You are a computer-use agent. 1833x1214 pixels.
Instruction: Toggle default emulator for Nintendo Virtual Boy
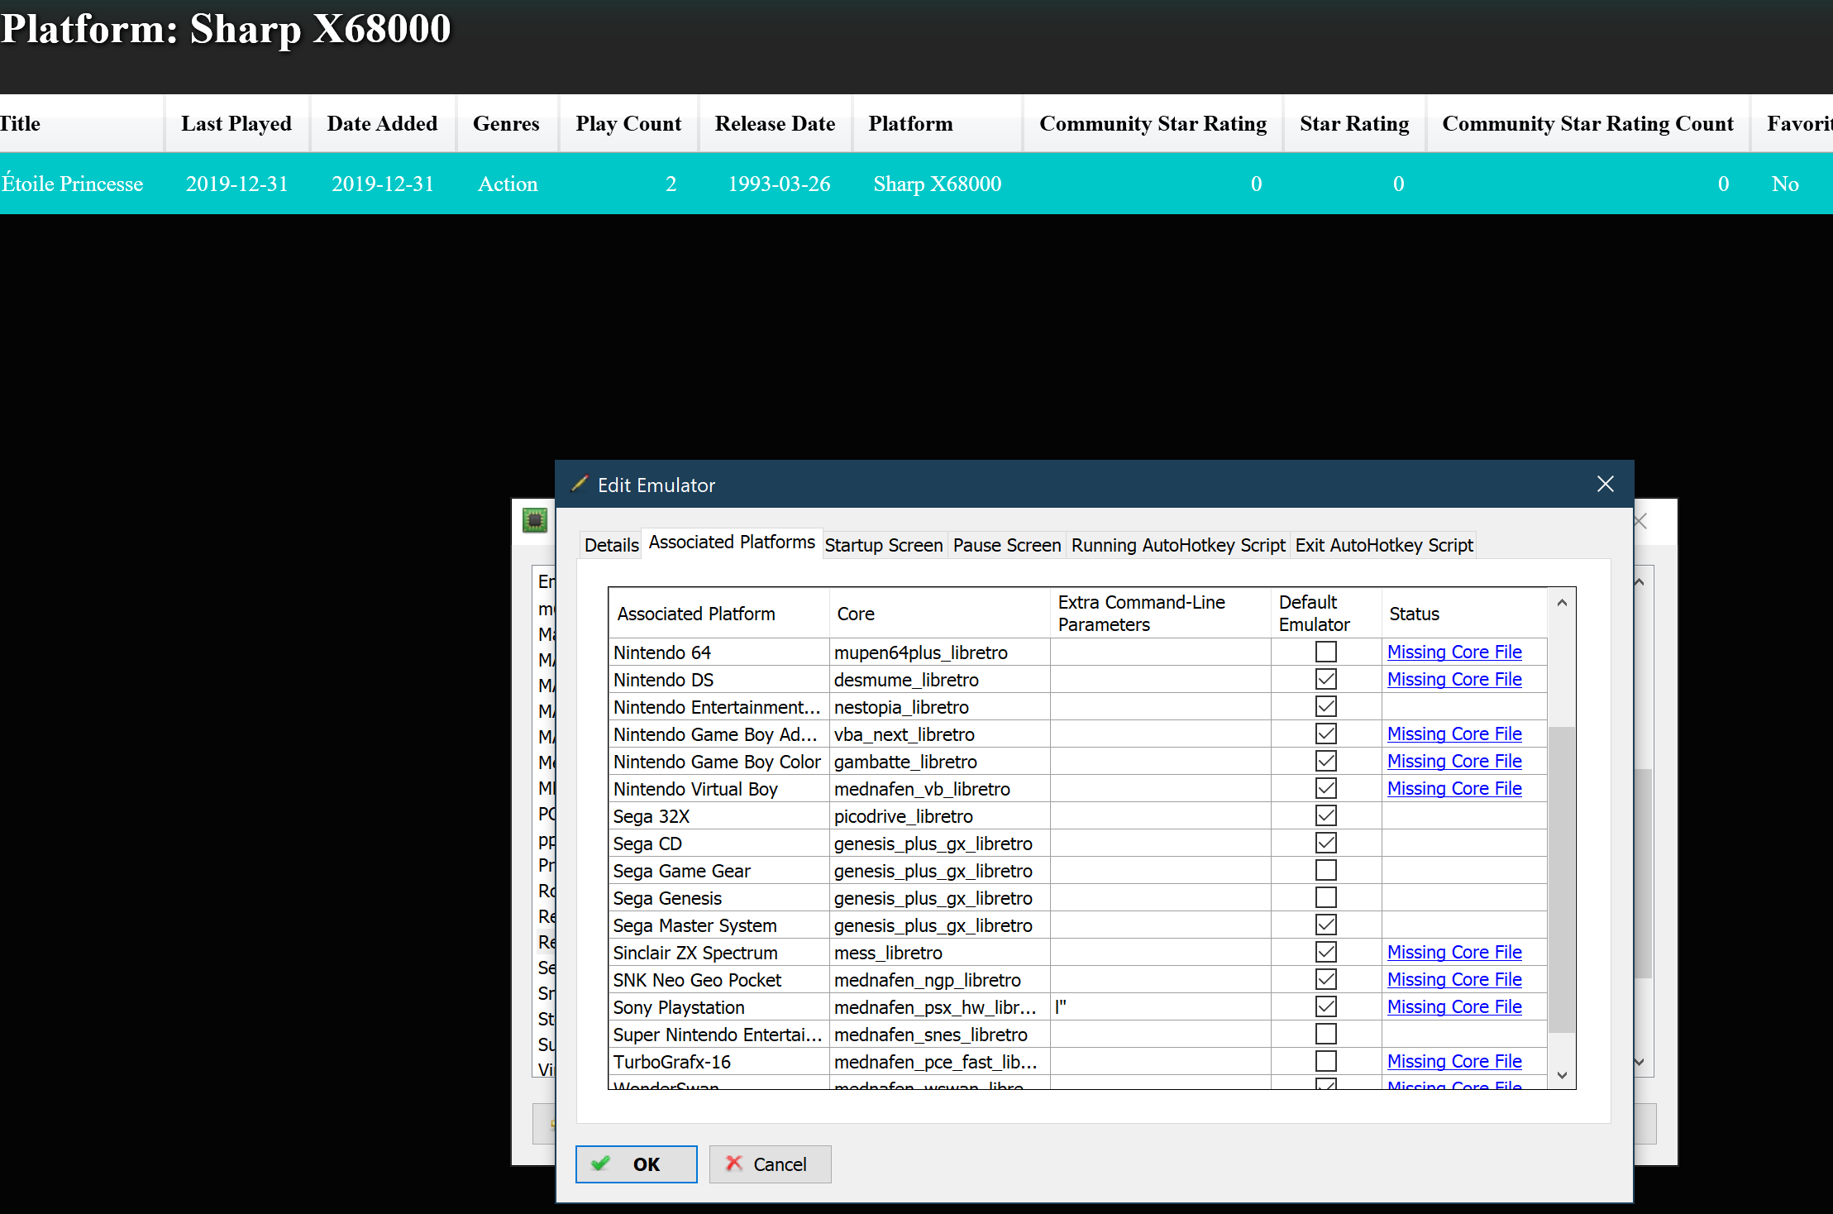tap(1325, 788)
